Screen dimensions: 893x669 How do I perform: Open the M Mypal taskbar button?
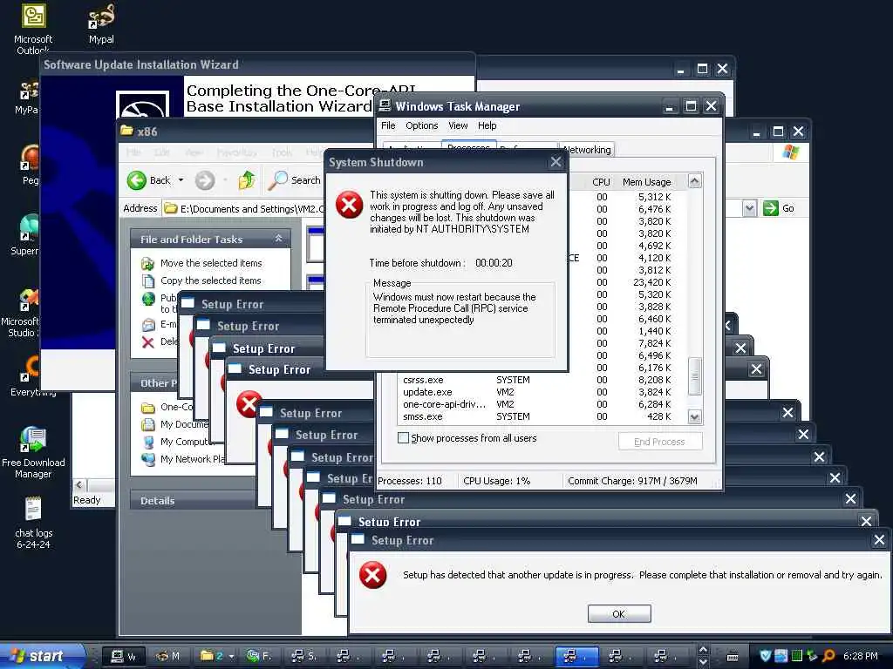click(168, 656)
